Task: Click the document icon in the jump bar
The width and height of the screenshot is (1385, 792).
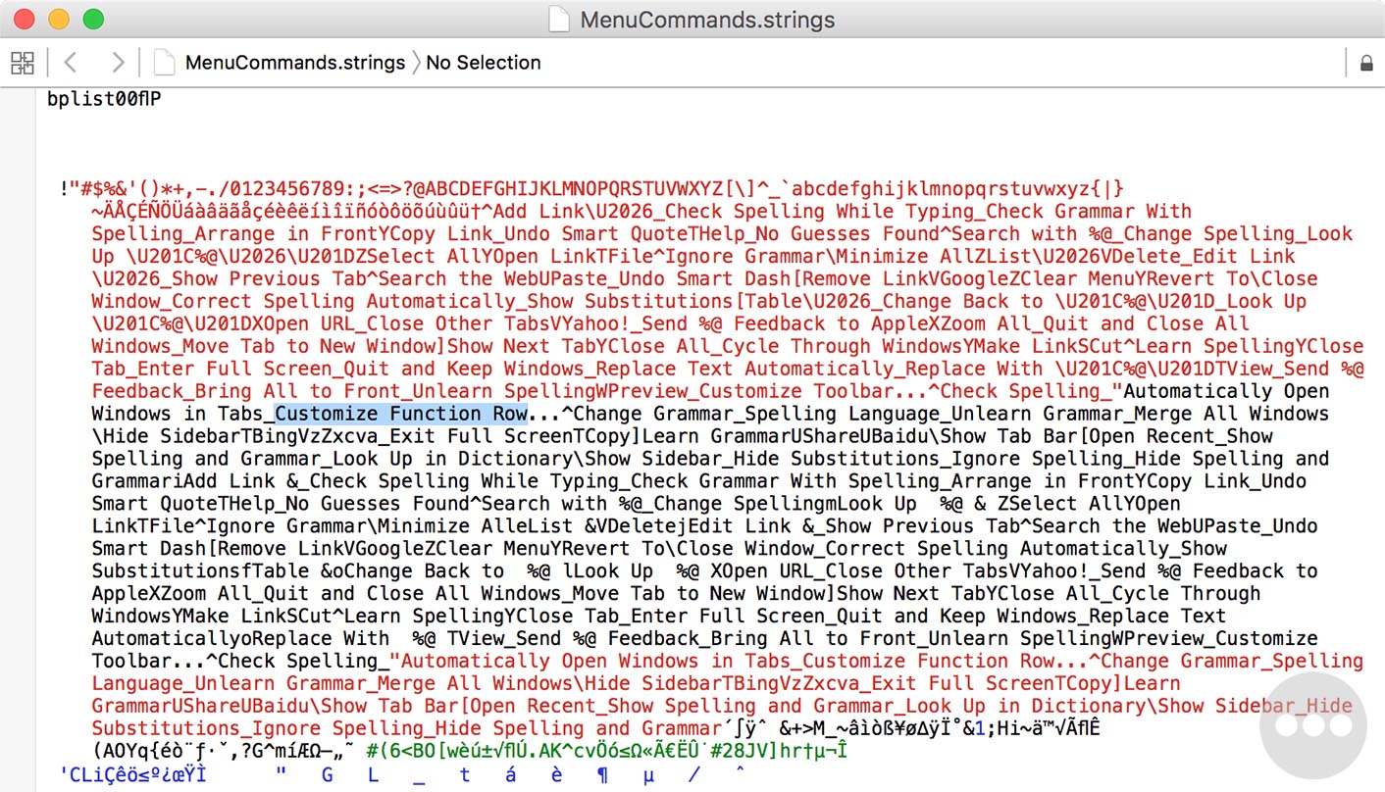Action: (163, 61)
